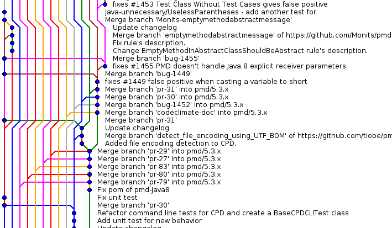Click the graph node for 'Merge branch bug-1455'
Screen dimensions: 392x228
click(4, 58)
